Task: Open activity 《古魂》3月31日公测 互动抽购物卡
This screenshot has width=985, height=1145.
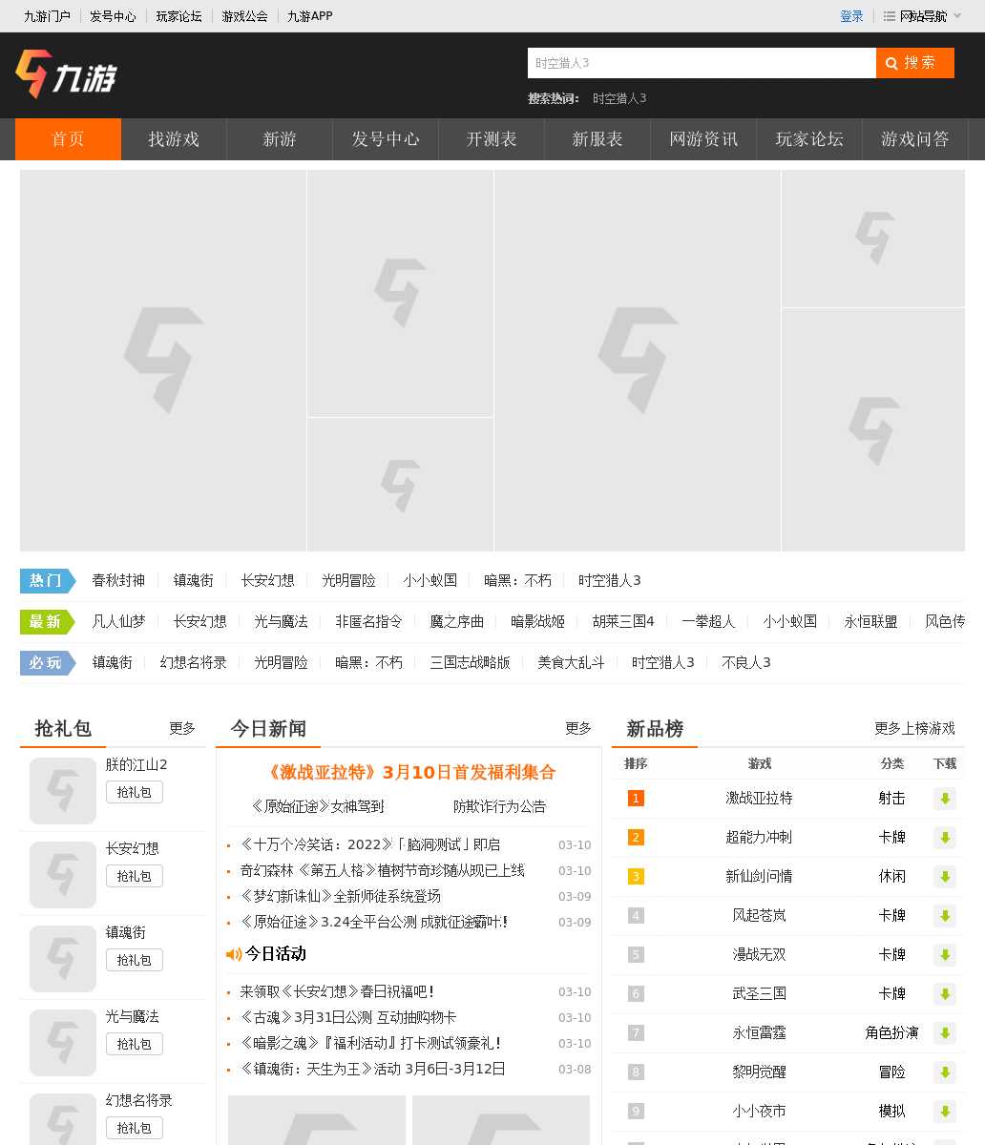Action: 347,1017
